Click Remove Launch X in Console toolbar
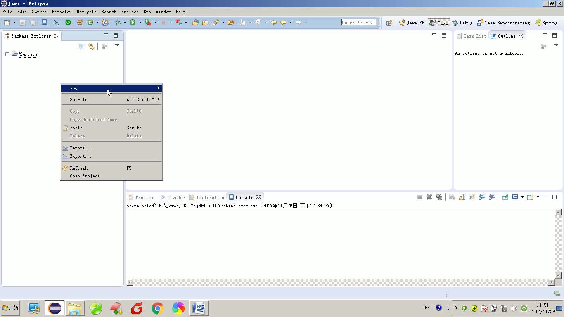The width and height of the screenshot is (564, 317). pyautogui.click(x=429, y=197)
